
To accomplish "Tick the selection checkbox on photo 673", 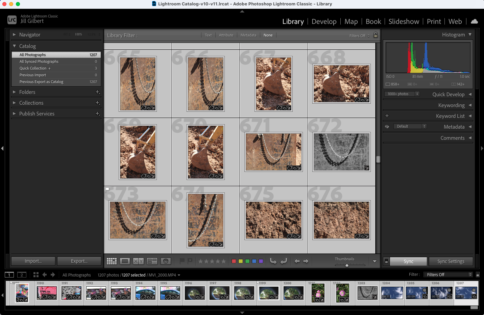I will coord(107,190).
